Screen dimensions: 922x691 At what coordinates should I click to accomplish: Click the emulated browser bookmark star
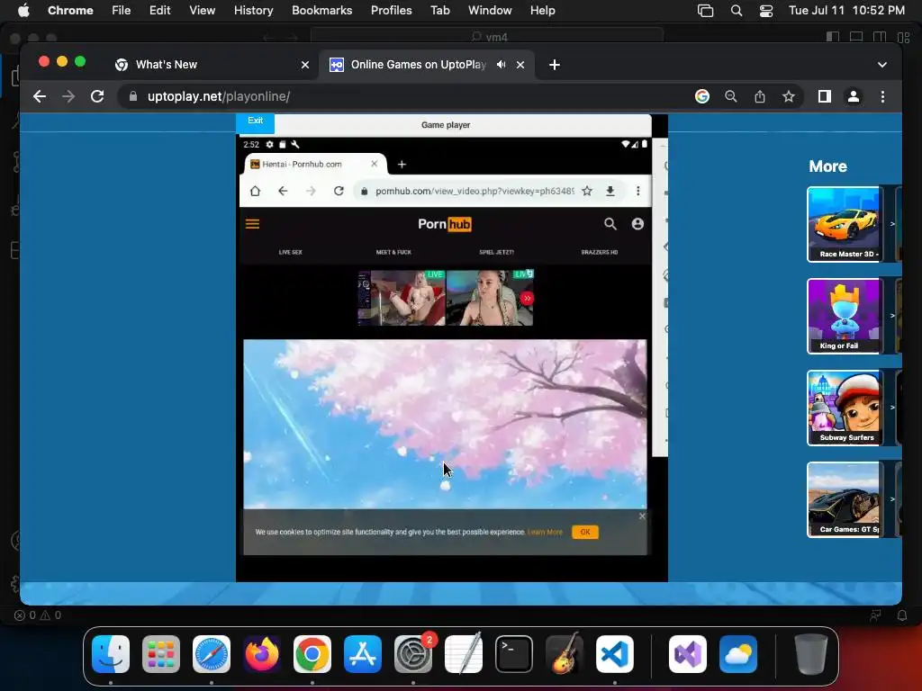click(x=587, y=191)
